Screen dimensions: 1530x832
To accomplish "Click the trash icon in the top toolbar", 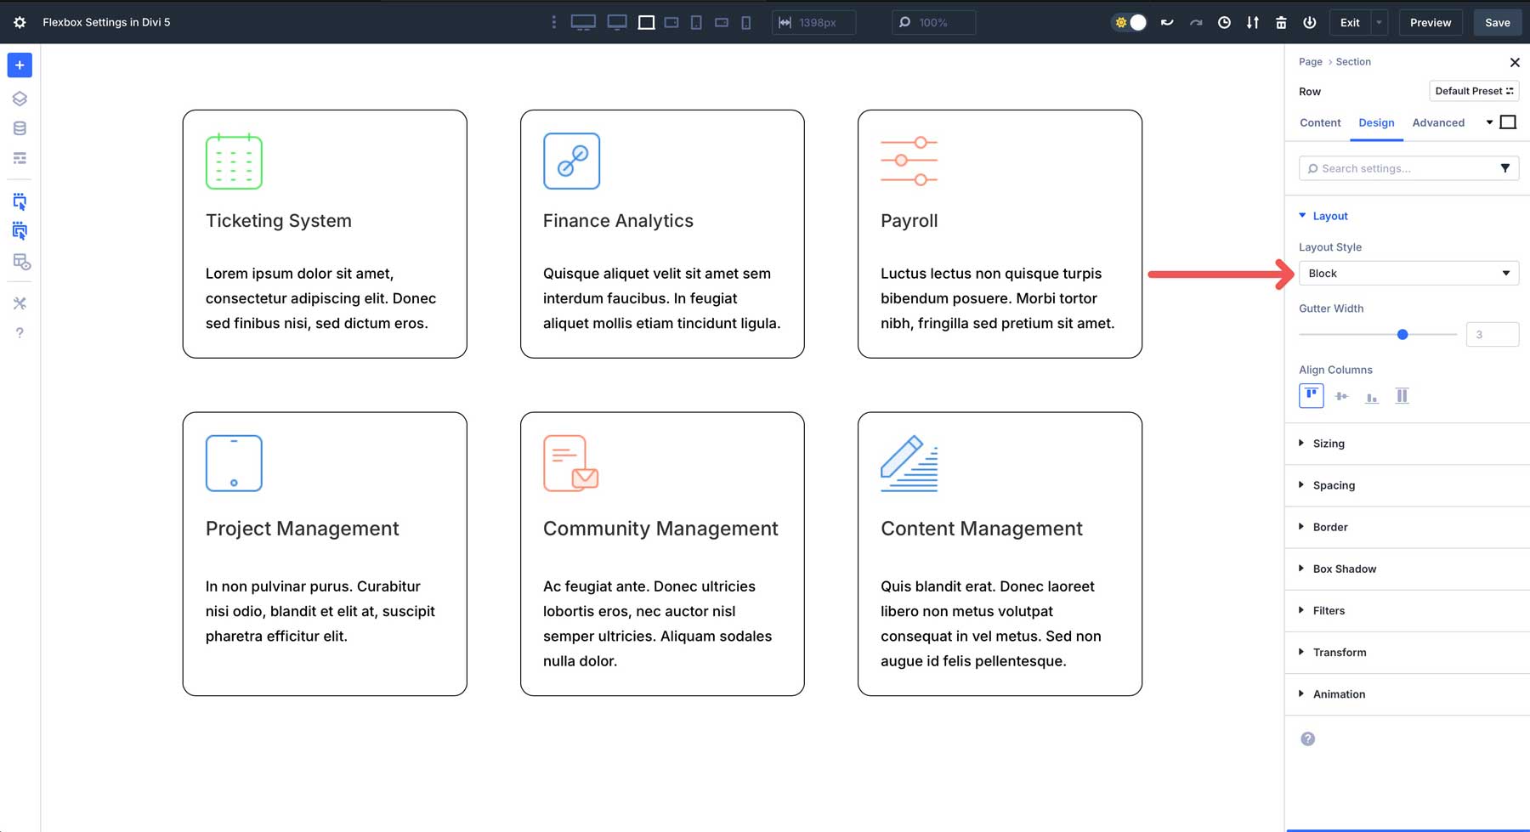I will click(x=1281, y=23).
